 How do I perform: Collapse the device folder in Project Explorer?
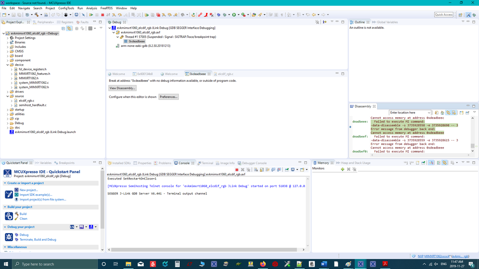pos(8,65)
